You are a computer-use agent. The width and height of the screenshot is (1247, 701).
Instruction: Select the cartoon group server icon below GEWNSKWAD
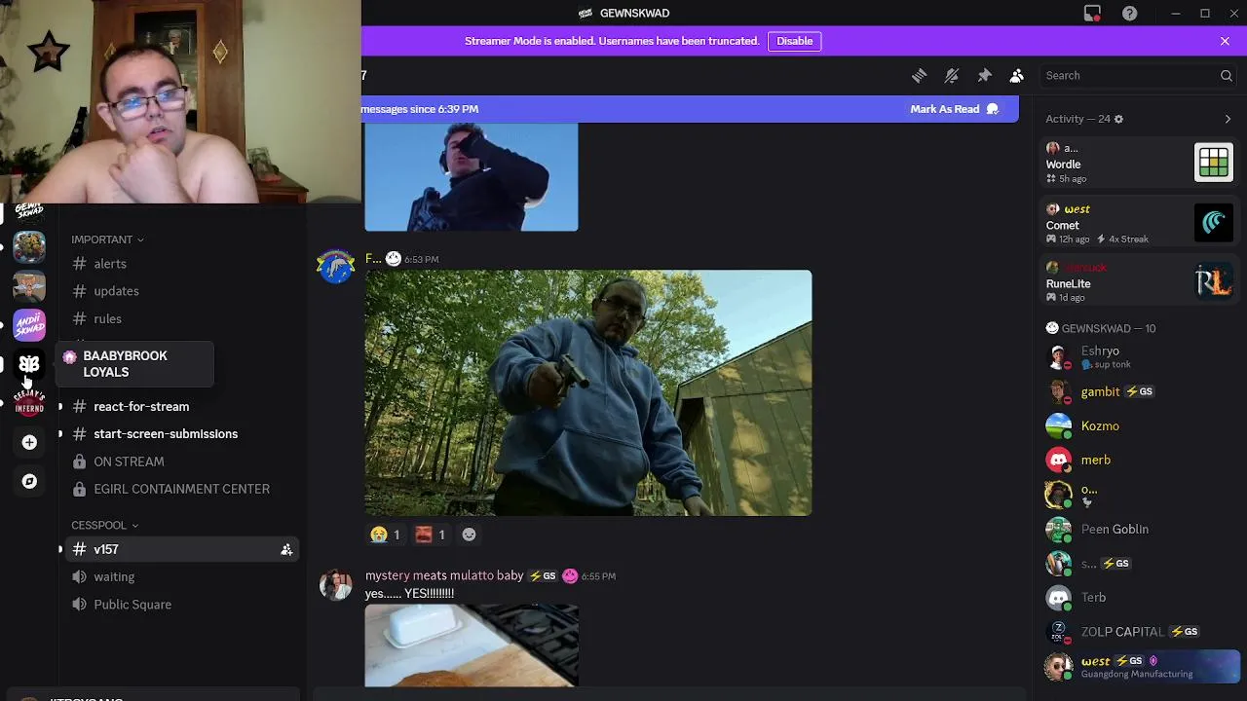(x=29, y=246)
